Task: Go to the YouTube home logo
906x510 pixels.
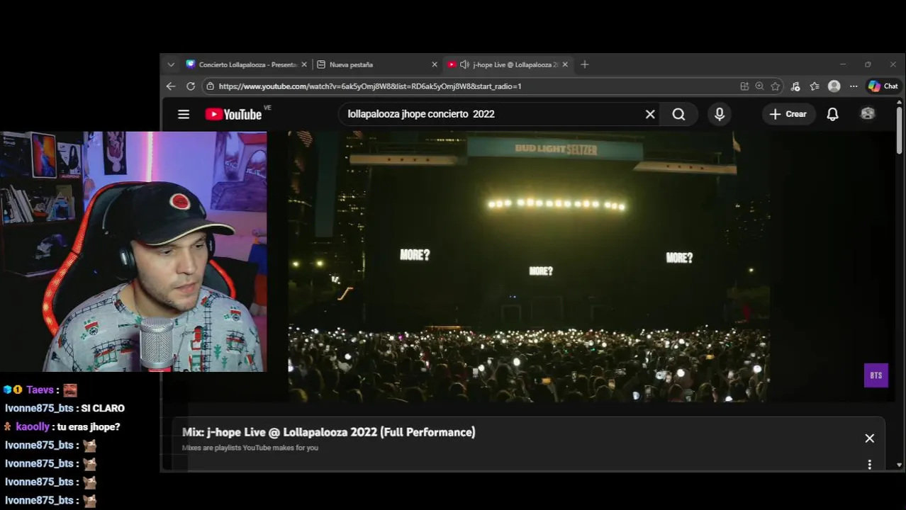Action: 233,114
